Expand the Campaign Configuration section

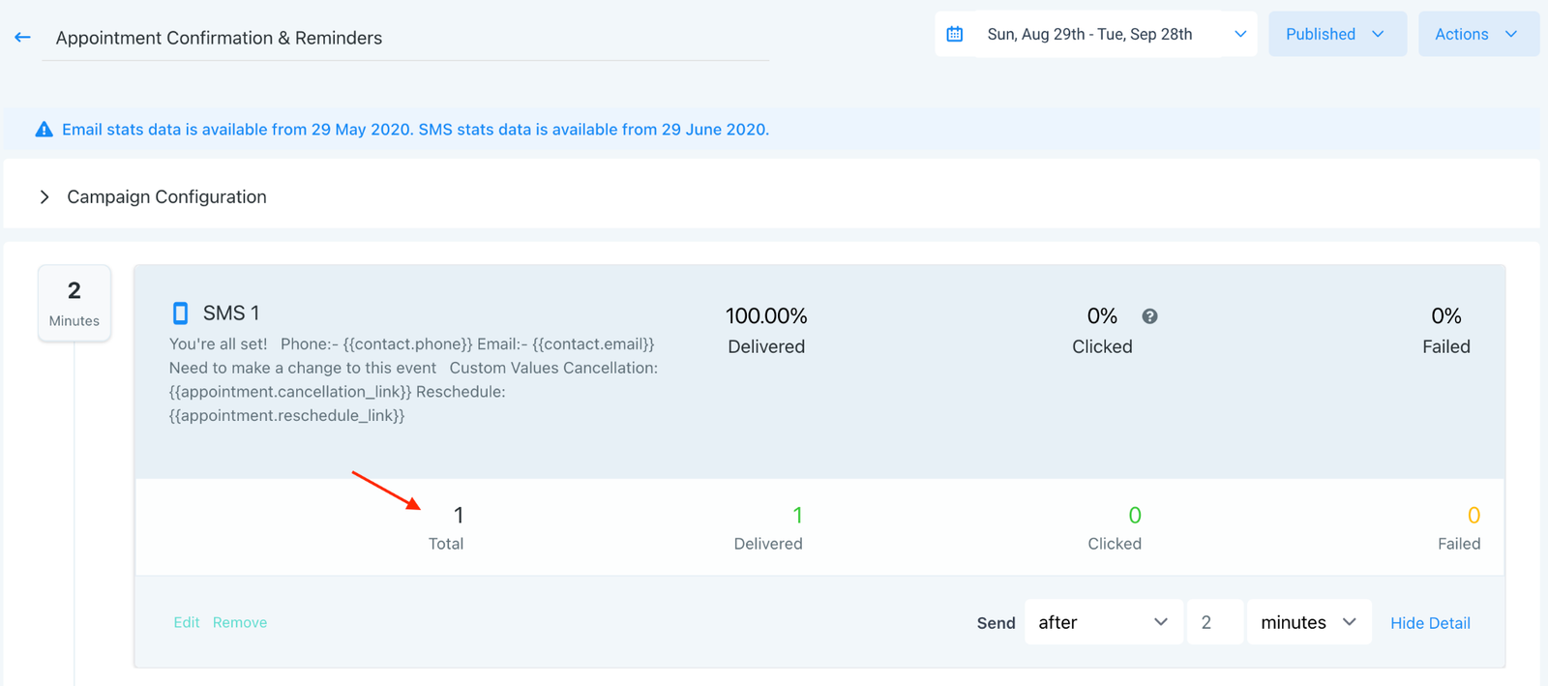[45, 197]
